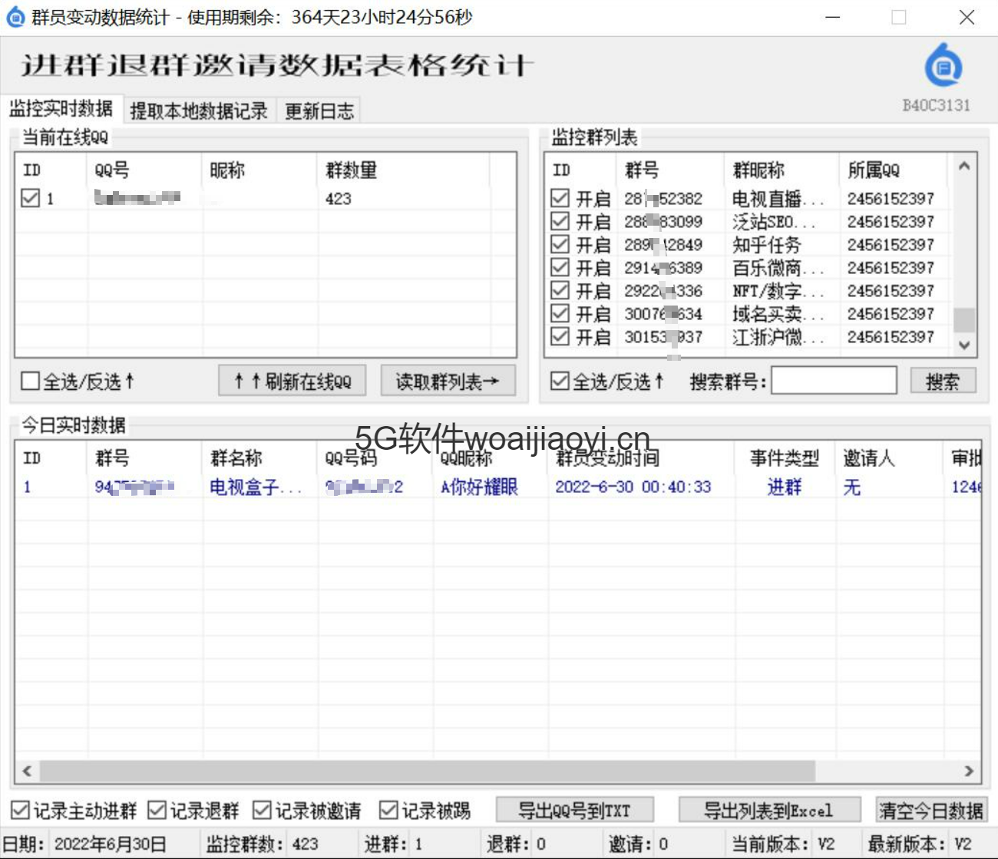Viewport: 998px width, 859px height.
Task: Toggle monitoring checkbox for 知乎任务 group
Action: tap(560, 244)
